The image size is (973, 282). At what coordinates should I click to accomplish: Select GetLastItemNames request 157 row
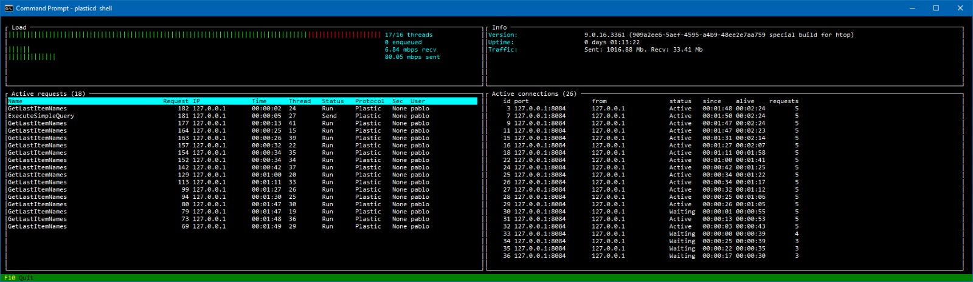click(242, 146)
